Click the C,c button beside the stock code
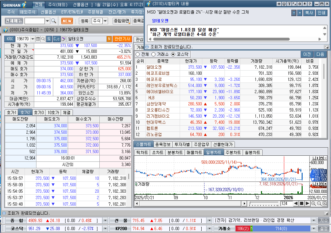Screen dimensions: 331x233 coord(56,39)
